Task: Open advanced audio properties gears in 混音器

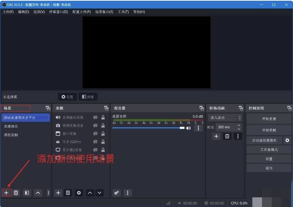Action: click(x=117, y=192)
